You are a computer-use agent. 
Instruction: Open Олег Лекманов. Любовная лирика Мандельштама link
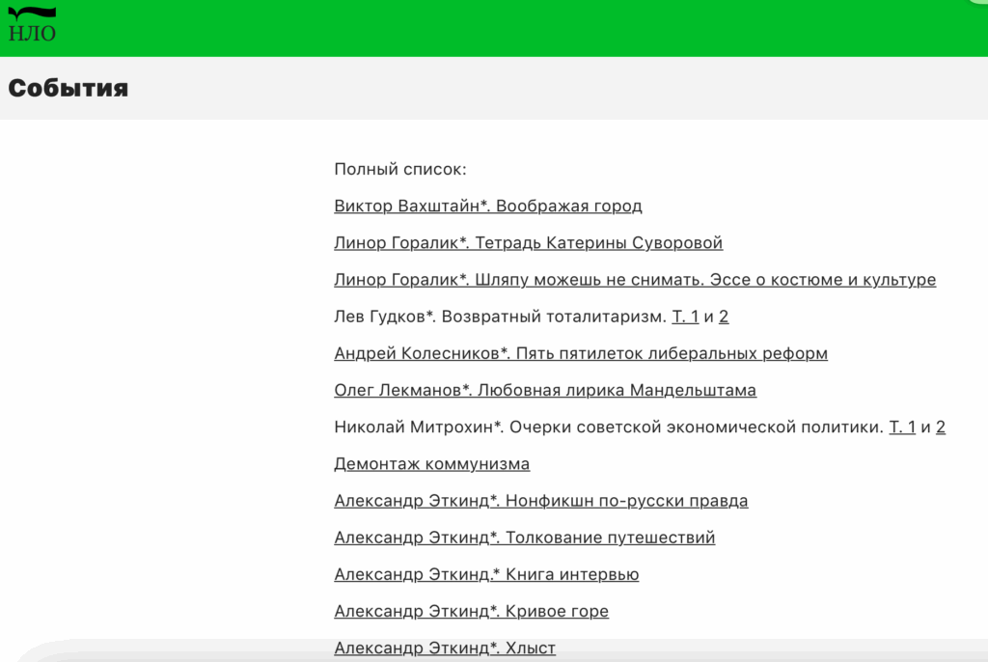pos(545,390)
